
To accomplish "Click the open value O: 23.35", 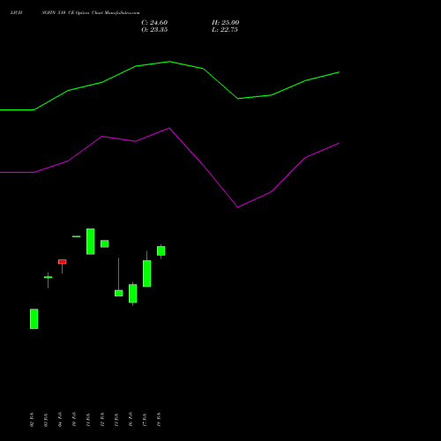I will tap(154, 30).
